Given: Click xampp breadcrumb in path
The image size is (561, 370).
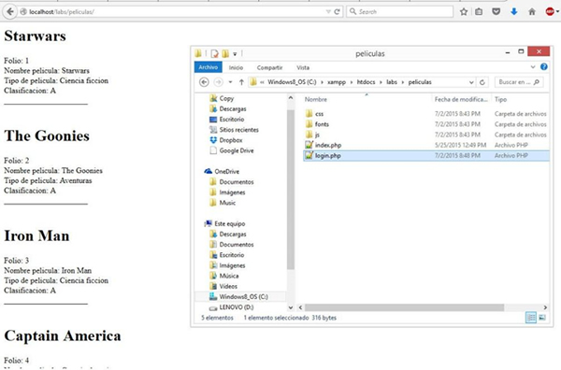Looking at the screenshot, I should tap(337, 82).
